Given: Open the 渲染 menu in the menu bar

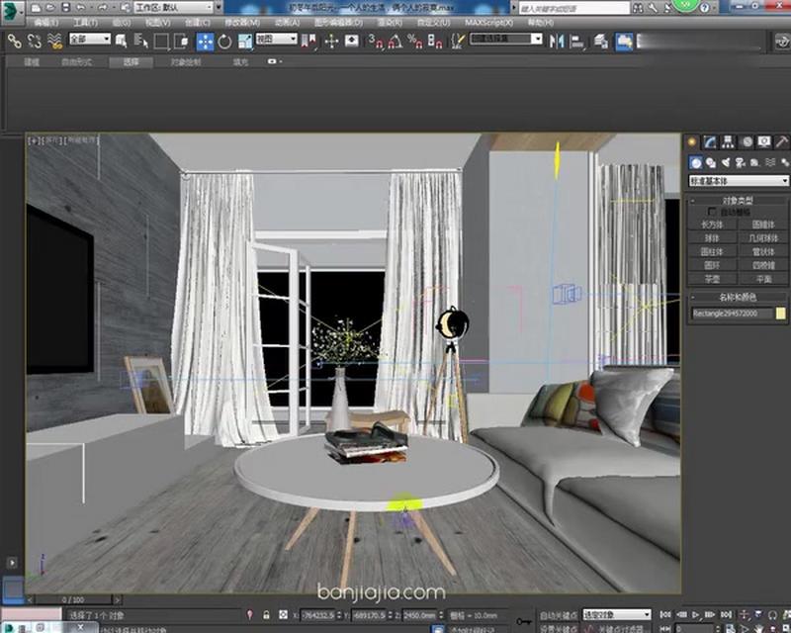Looking at the screenshot, I should [x=390, y=22].
